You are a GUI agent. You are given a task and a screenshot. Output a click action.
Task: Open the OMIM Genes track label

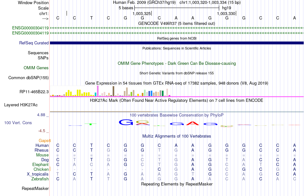(x=36, y=68)
